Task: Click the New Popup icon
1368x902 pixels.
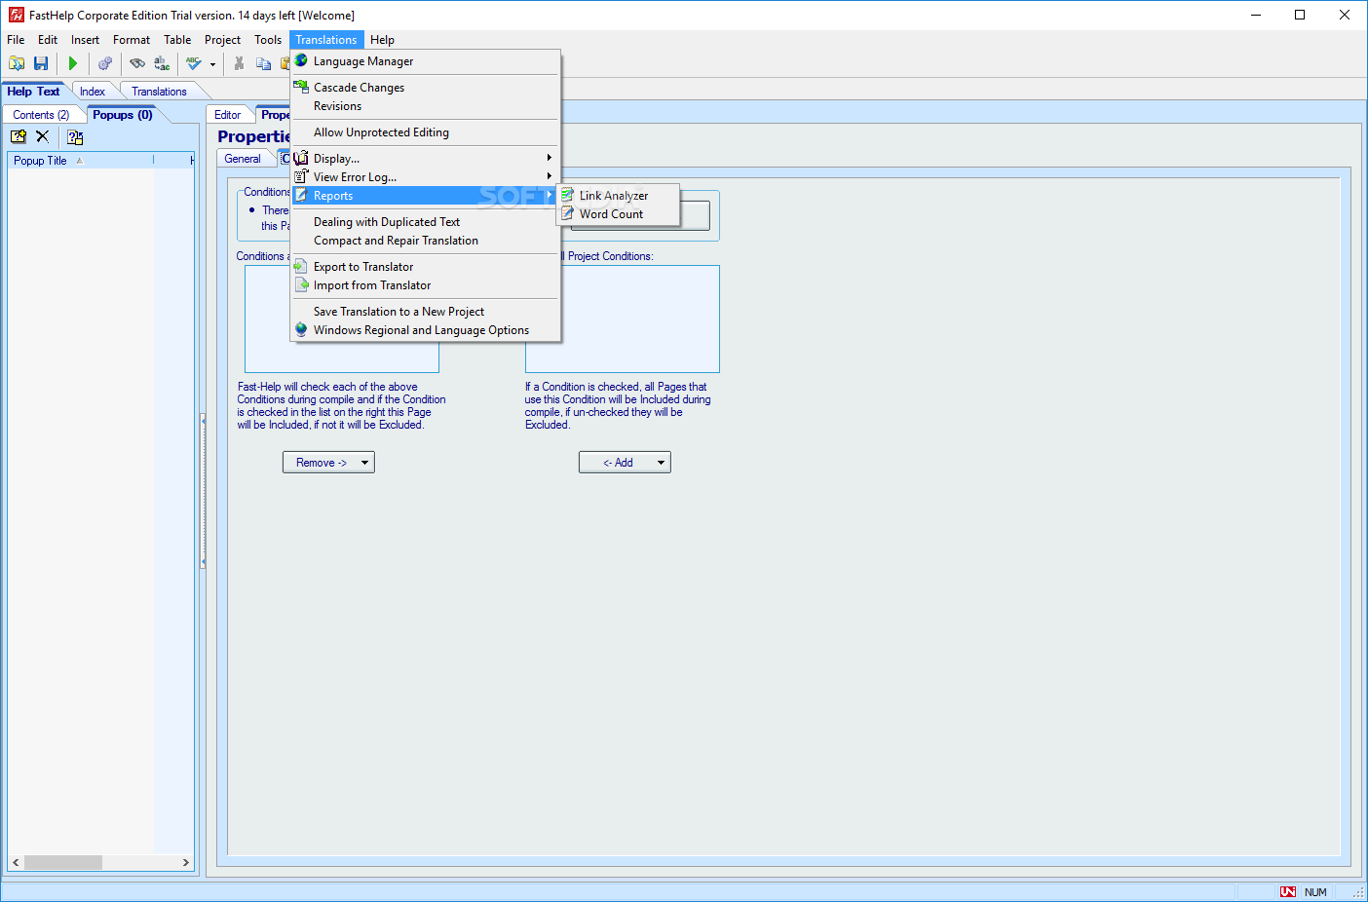Action: [19, 136]
